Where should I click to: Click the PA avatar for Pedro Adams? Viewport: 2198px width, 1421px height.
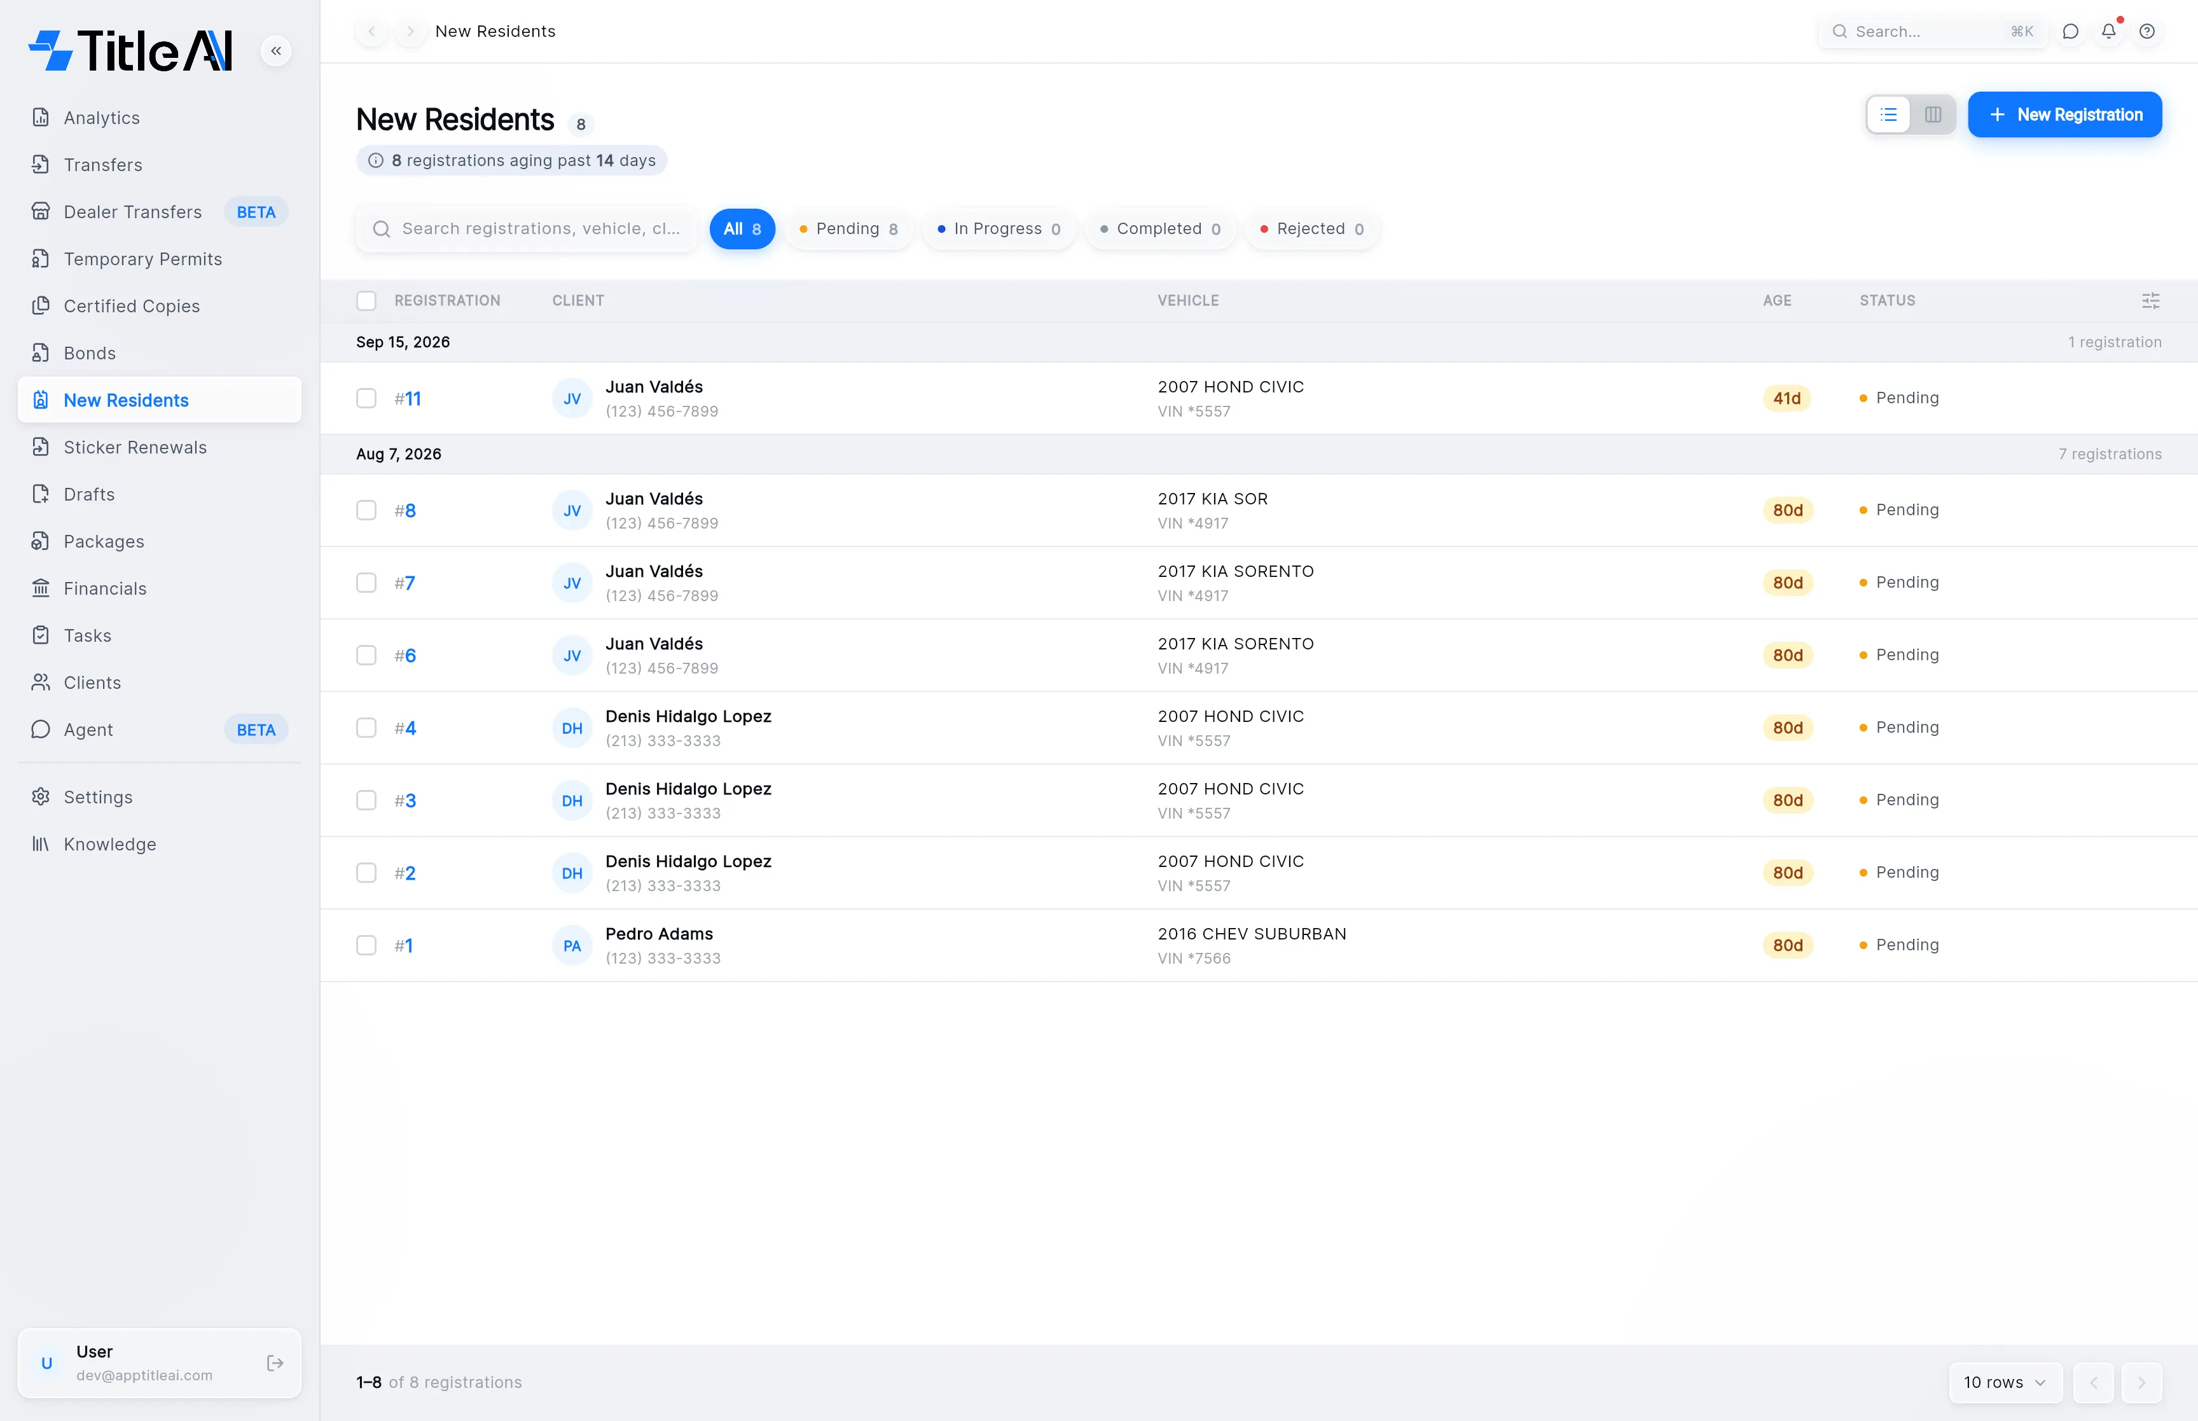click(572, 946)
